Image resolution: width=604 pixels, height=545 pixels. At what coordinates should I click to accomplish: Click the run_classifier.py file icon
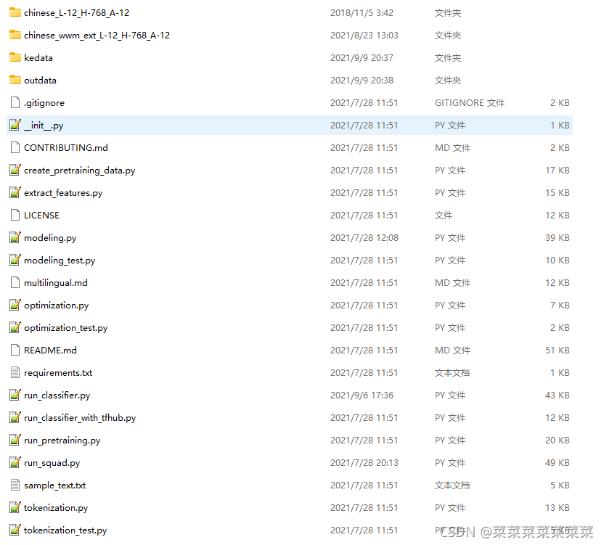click(15, 396)
